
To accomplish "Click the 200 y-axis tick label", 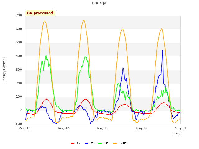I will (x=19, y=84).
